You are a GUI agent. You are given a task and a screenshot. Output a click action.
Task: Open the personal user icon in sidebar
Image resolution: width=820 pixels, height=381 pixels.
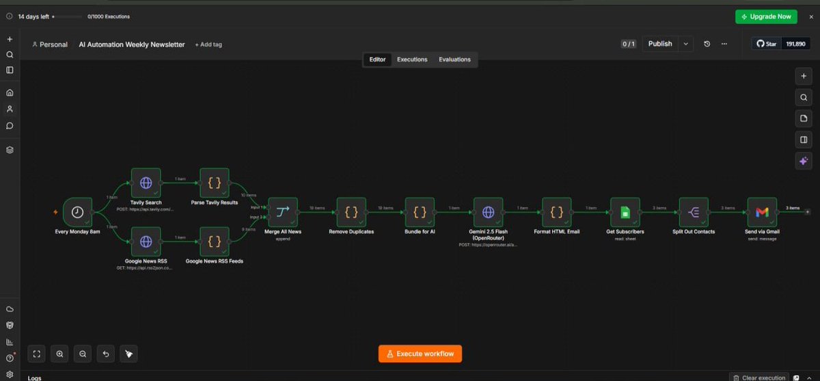click(x=10, y=109)
